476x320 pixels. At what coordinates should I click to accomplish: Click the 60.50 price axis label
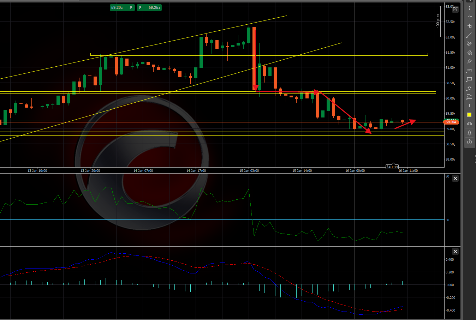[450, 83]
